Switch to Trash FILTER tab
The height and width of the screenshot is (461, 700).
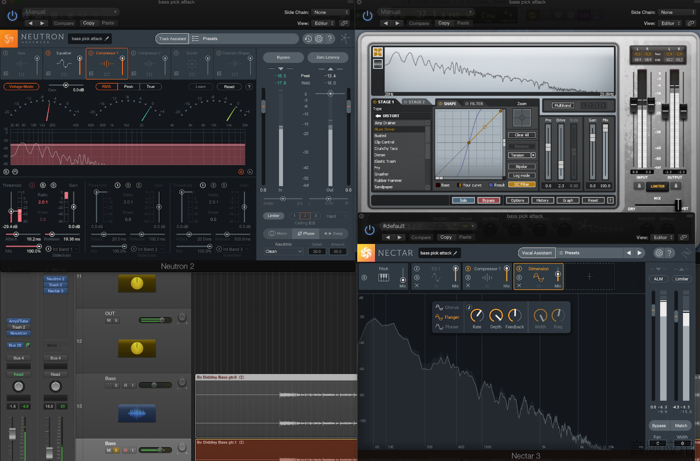click(x=474, y=103)
